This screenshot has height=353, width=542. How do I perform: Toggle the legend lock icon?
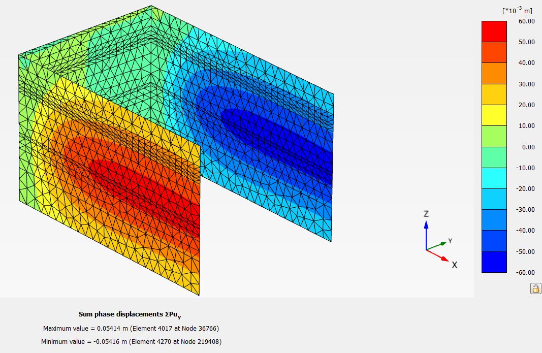pyautogui.click(x=535, y=288)
